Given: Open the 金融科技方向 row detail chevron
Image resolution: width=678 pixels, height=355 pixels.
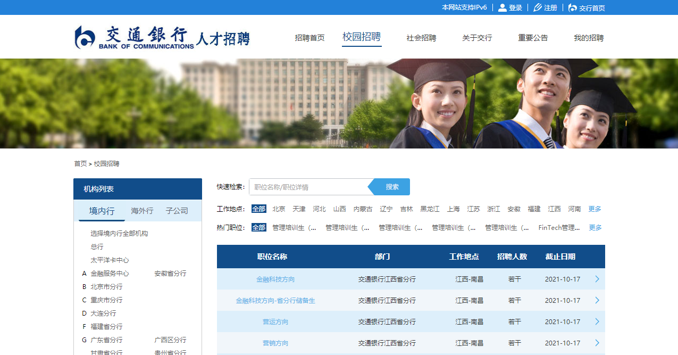Looking at the screenshot, I should click(596, 278).
